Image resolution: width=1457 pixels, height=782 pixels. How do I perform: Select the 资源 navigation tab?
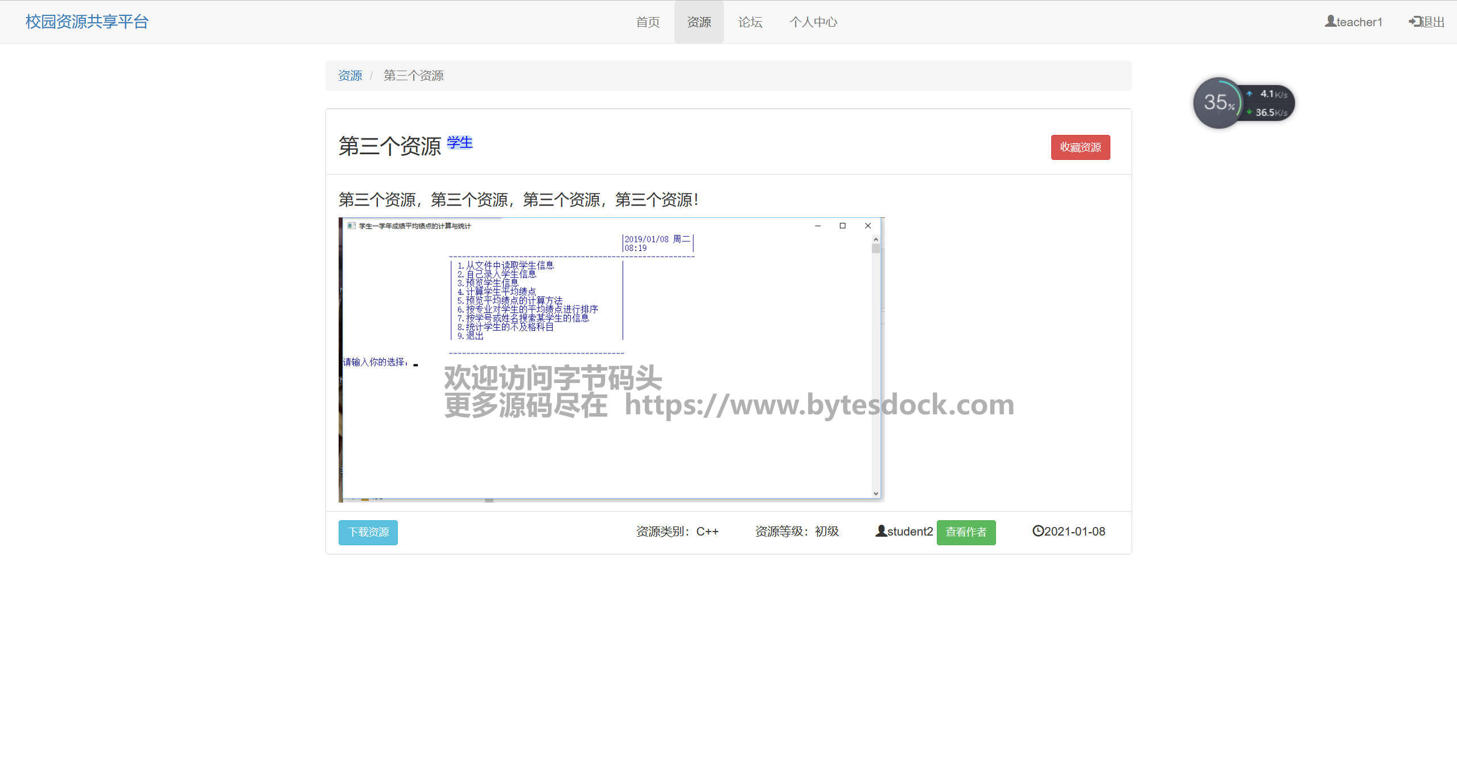pos(699,22)
